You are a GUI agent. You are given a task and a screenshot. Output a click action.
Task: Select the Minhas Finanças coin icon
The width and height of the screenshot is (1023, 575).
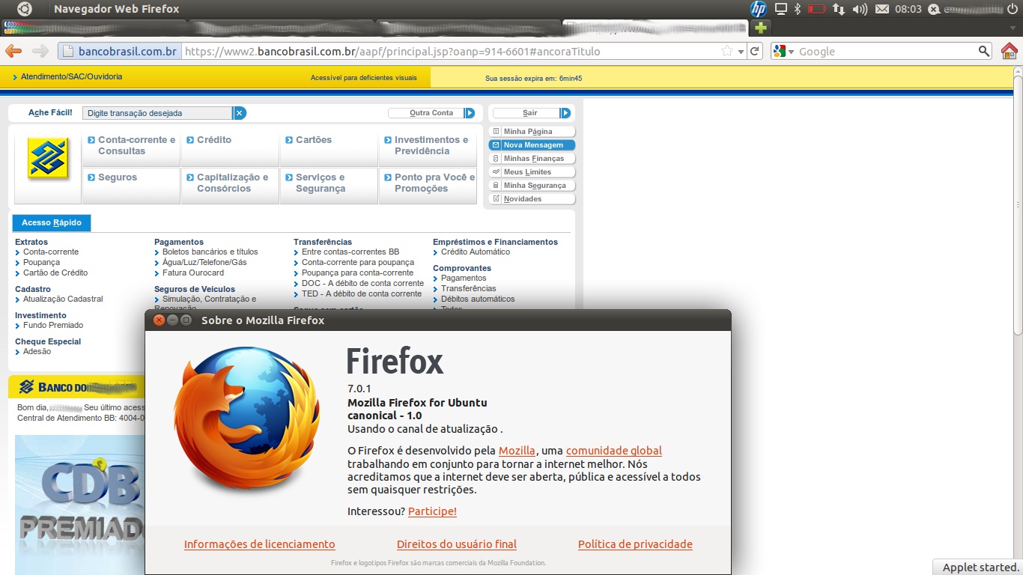pyautogui.click(x=495, y=158)
